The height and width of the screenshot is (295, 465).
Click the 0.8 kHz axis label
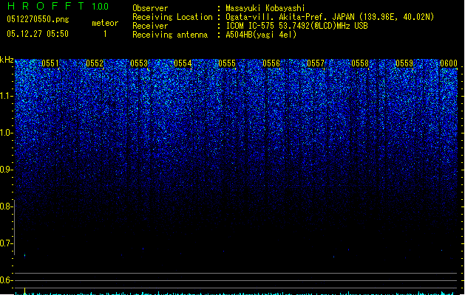[x=6, y=206]
